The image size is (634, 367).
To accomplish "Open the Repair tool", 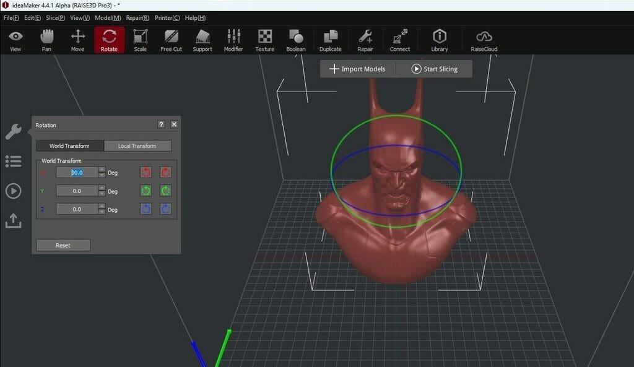I will tap(365, 40).
